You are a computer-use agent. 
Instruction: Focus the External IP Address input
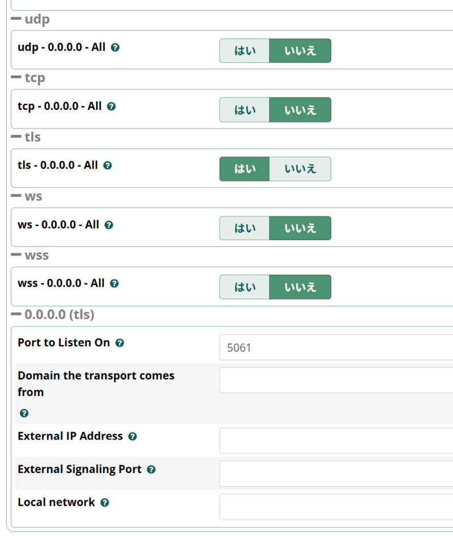pos(336,441)
